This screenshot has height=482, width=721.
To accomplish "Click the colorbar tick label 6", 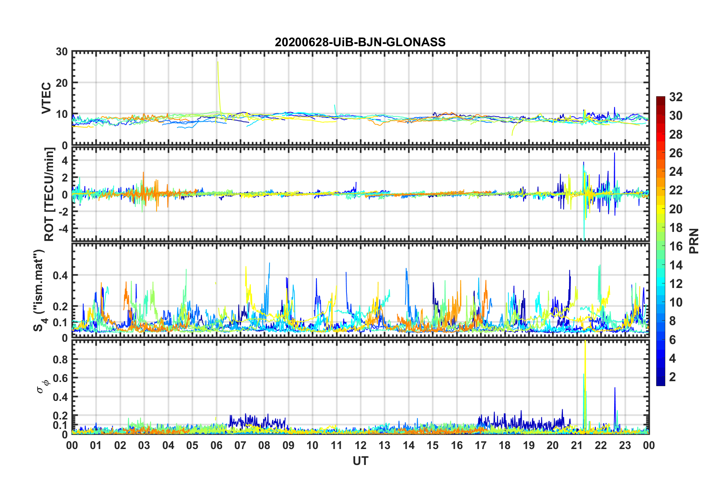I will [x=672, y=340].
